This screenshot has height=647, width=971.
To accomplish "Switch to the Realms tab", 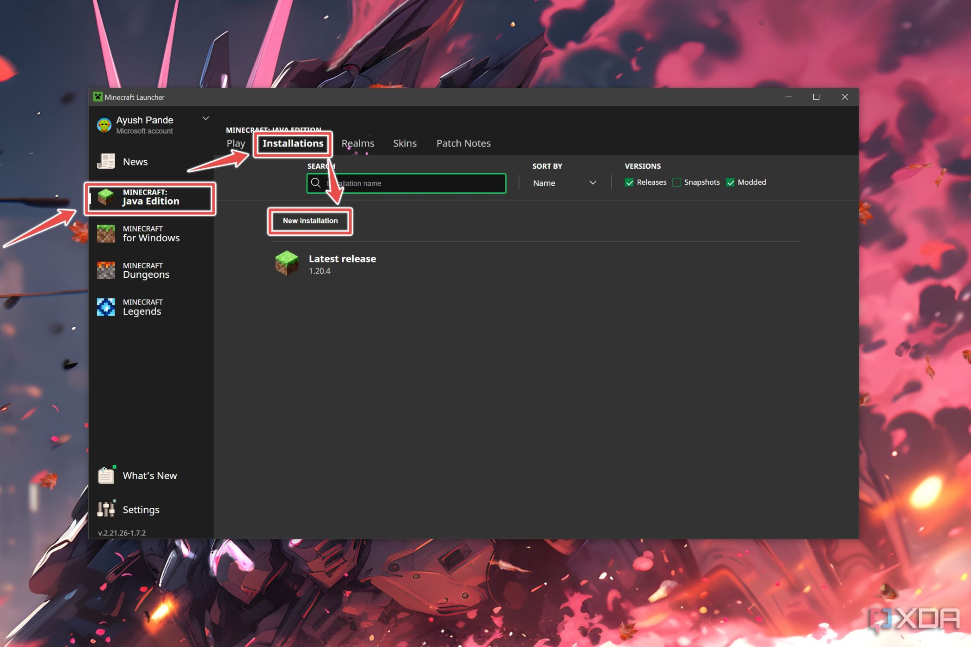I will [358, 143].
